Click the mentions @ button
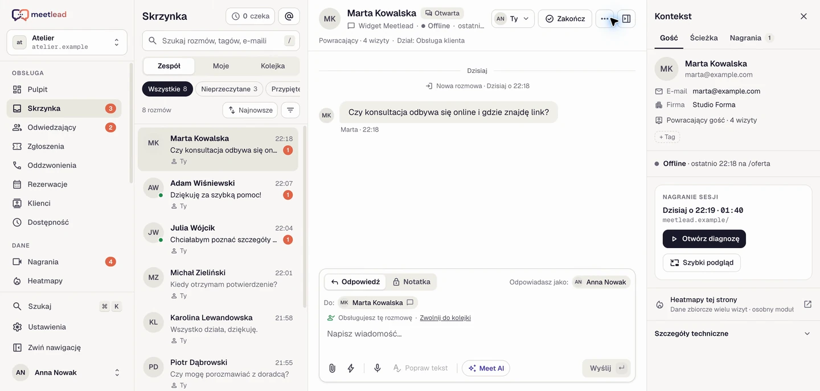Viewport: 820px width, 391px height. tap(289, 17)
